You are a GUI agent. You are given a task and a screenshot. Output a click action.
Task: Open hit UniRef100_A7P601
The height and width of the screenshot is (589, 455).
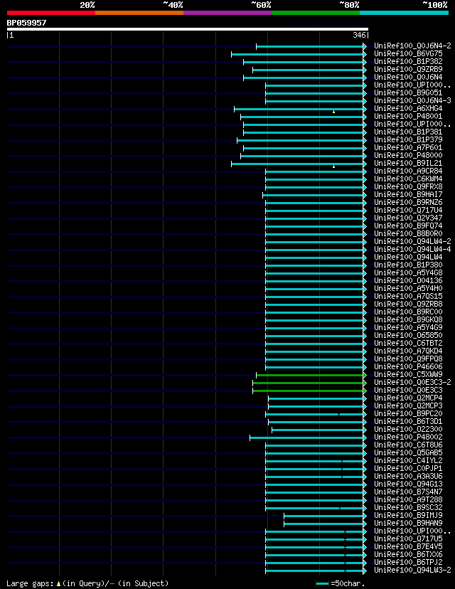point(409,148)
